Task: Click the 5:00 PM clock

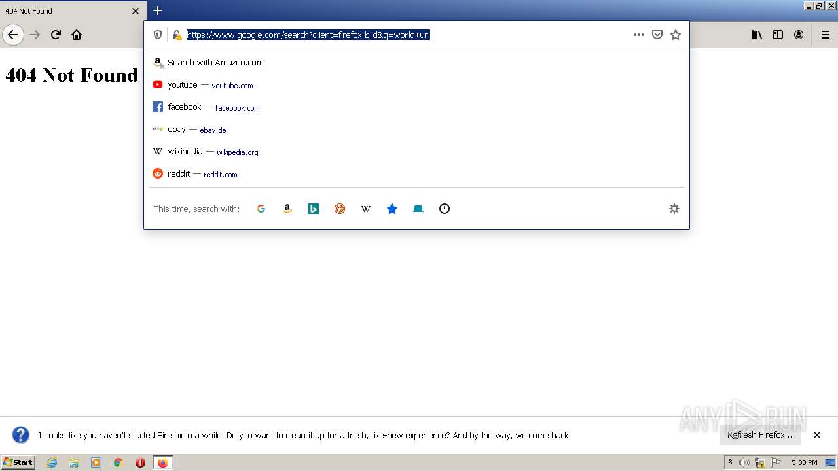Action: tap(804, 462)
